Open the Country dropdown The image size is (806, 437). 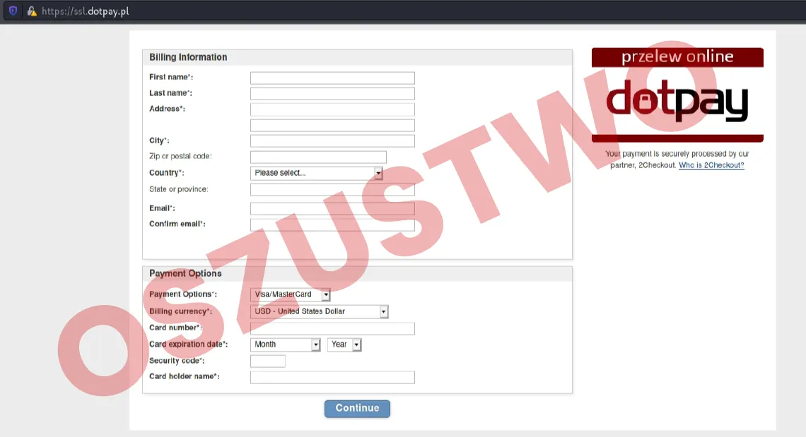pyautogui.click(x=317, y=173)
